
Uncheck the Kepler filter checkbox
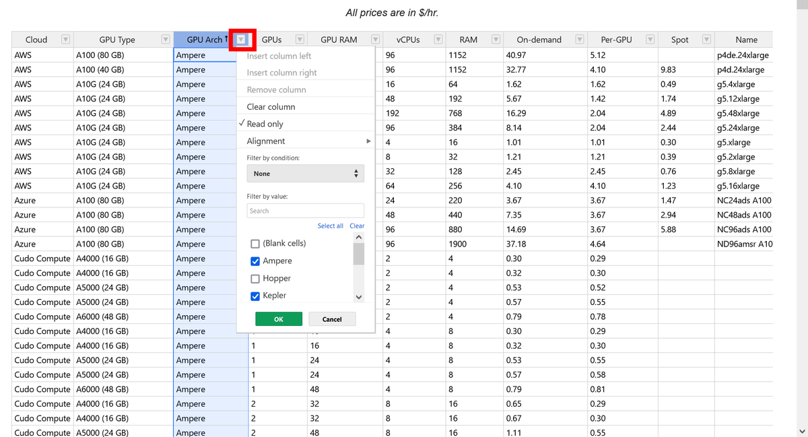255,296
